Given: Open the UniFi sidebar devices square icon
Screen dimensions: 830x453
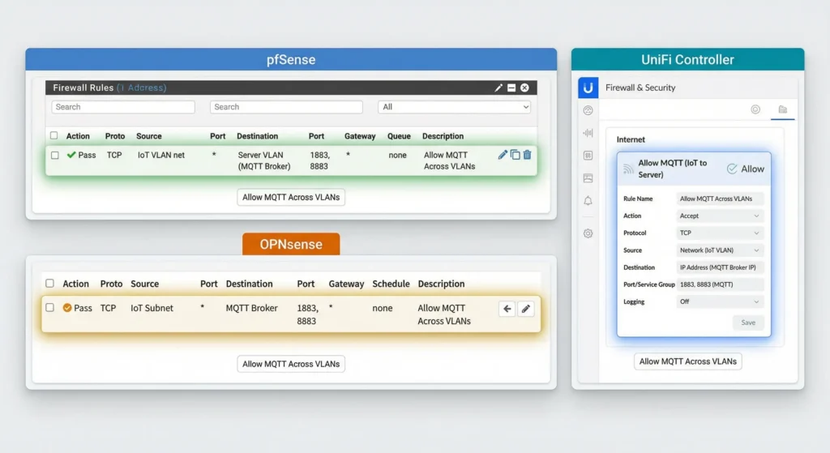Looking at the screenshot, I should tap(588, 156).
